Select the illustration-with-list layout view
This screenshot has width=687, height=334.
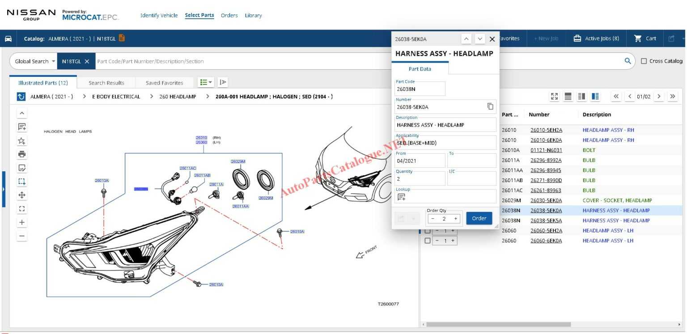pyautogui.click(x=595, y=97)
